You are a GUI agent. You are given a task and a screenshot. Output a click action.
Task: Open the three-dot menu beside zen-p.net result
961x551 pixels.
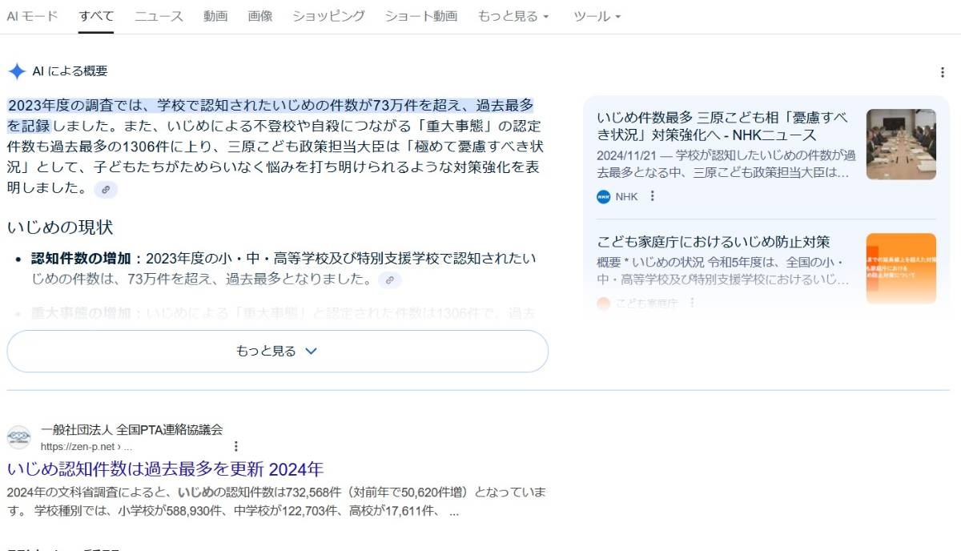[235, 446]
